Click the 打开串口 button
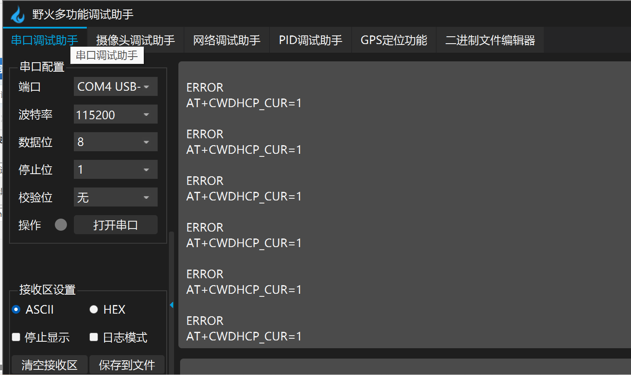 tap(116, 225)
